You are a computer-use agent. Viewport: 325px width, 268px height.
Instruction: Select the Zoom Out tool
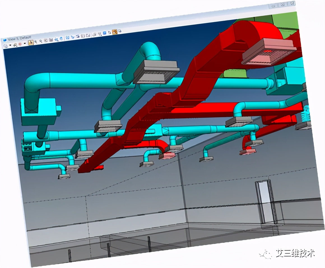tap(41, 41)
